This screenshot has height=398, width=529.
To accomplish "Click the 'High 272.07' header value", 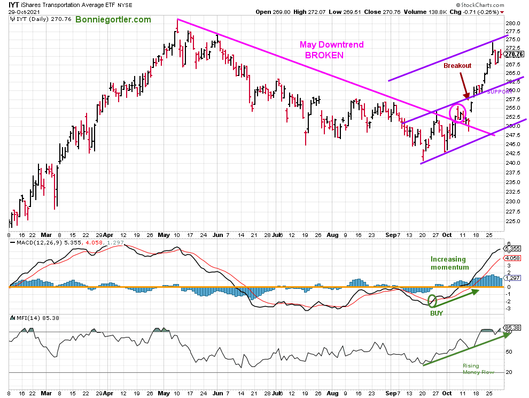I will pos(309,12).
